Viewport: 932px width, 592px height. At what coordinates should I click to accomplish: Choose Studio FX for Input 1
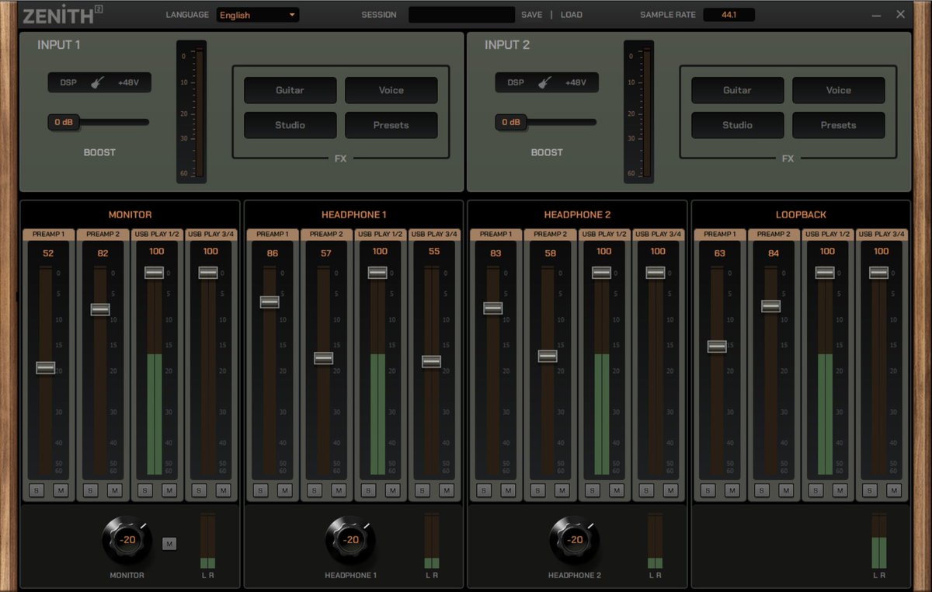click(x=290, y=125)
